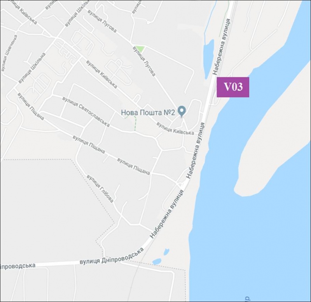The image size is (311, 302).
Task: Click the Нова Пошта №2 place label
Action: tap(148, 113)
